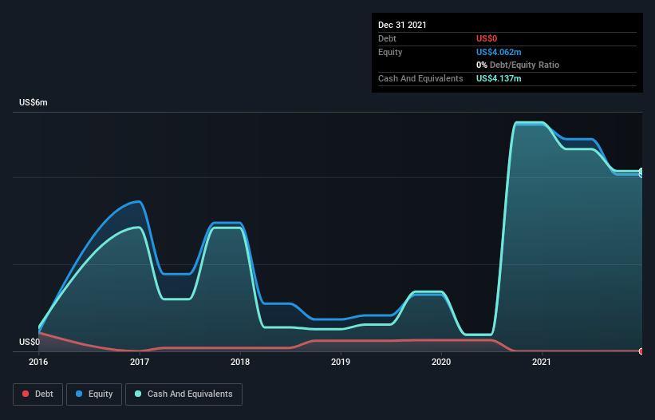Click the US$0 y-axis label
The width and height of the screenshot is (655, 420).
pyautogui.click(x=30, y=342)
